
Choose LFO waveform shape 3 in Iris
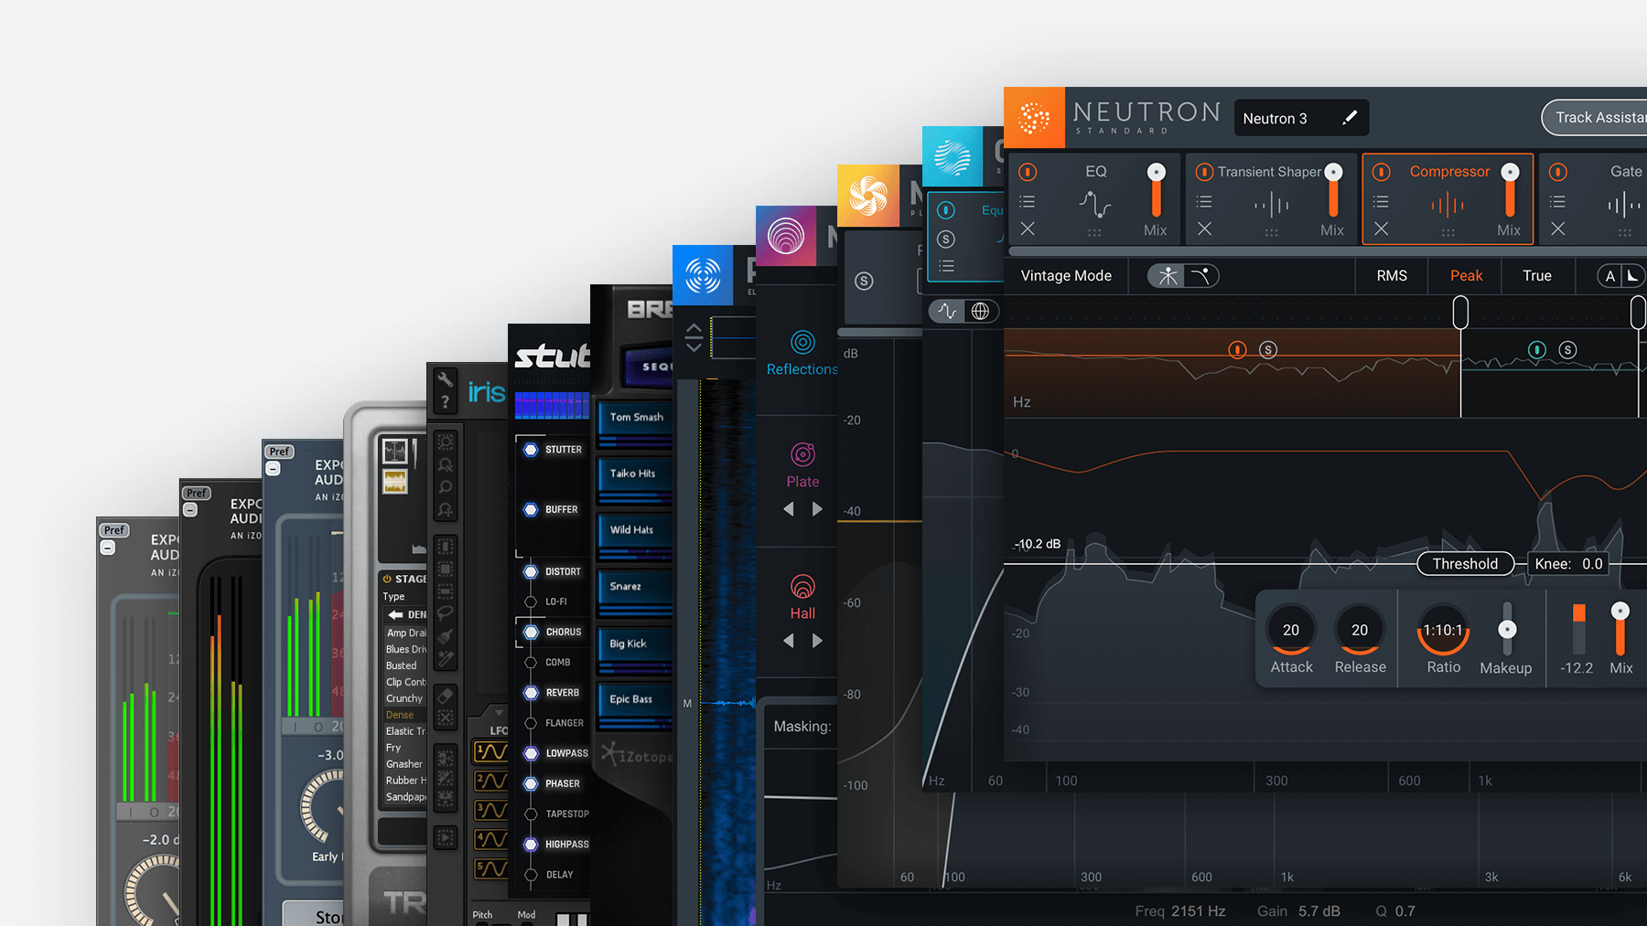click(x=490, y=810)
